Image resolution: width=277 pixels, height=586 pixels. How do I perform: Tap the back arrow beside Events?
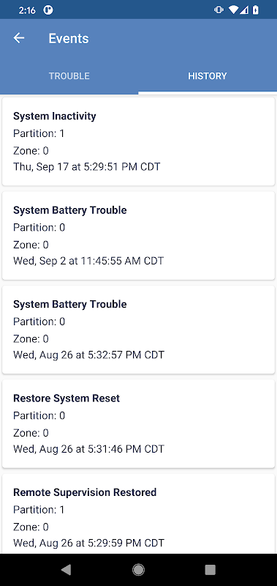[x=19, y=38]
